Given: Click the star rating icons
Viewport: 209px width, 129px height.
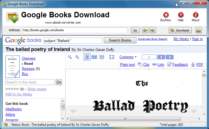Looking at the screenshot, I should pos(12,89).
